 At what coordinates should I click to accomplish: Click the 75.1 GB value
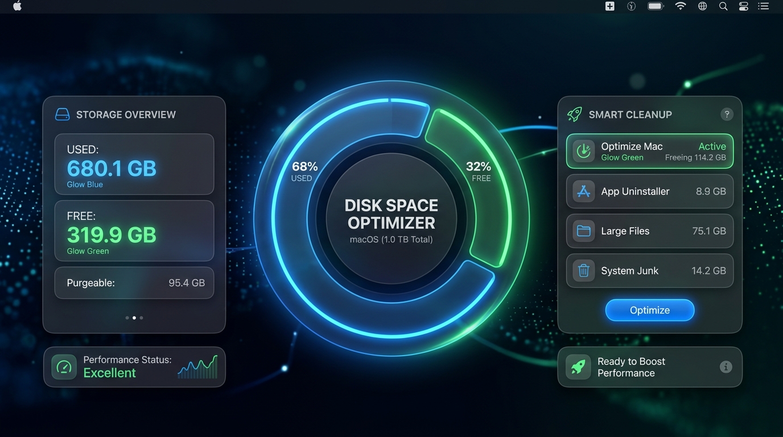click(709, 231)
